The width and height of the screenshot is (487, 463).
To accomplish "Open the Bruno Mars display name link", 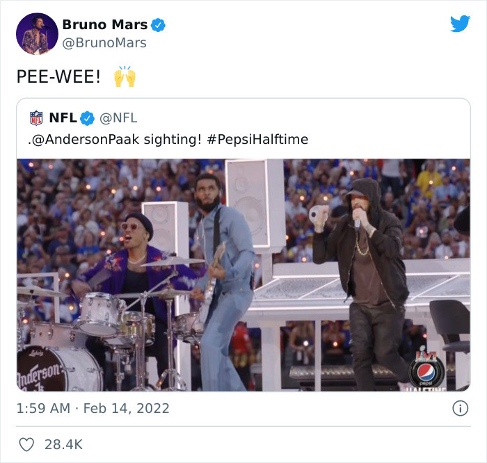I will (104, 24).
